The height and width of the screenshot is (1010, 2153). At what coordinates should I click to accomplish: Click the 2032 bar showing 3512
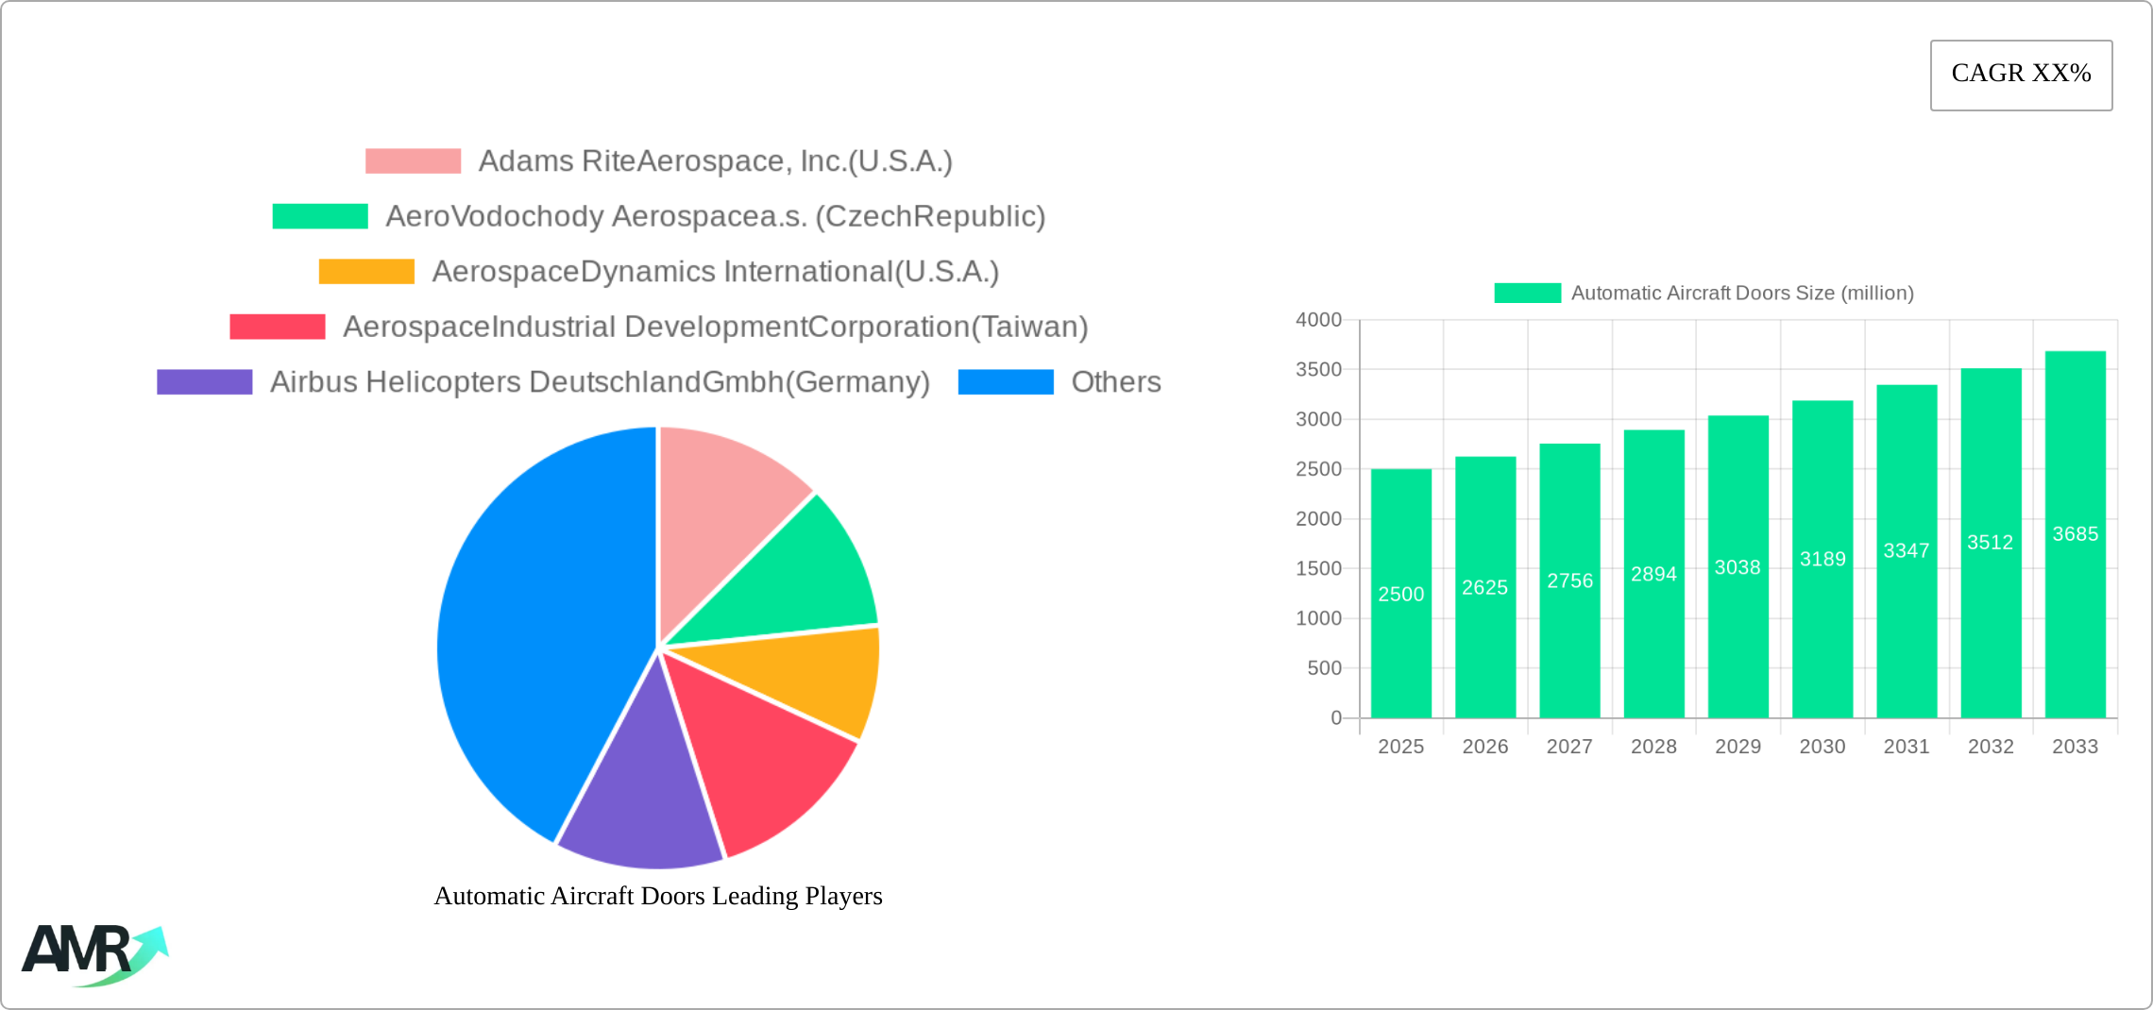tap(1991, 543)
